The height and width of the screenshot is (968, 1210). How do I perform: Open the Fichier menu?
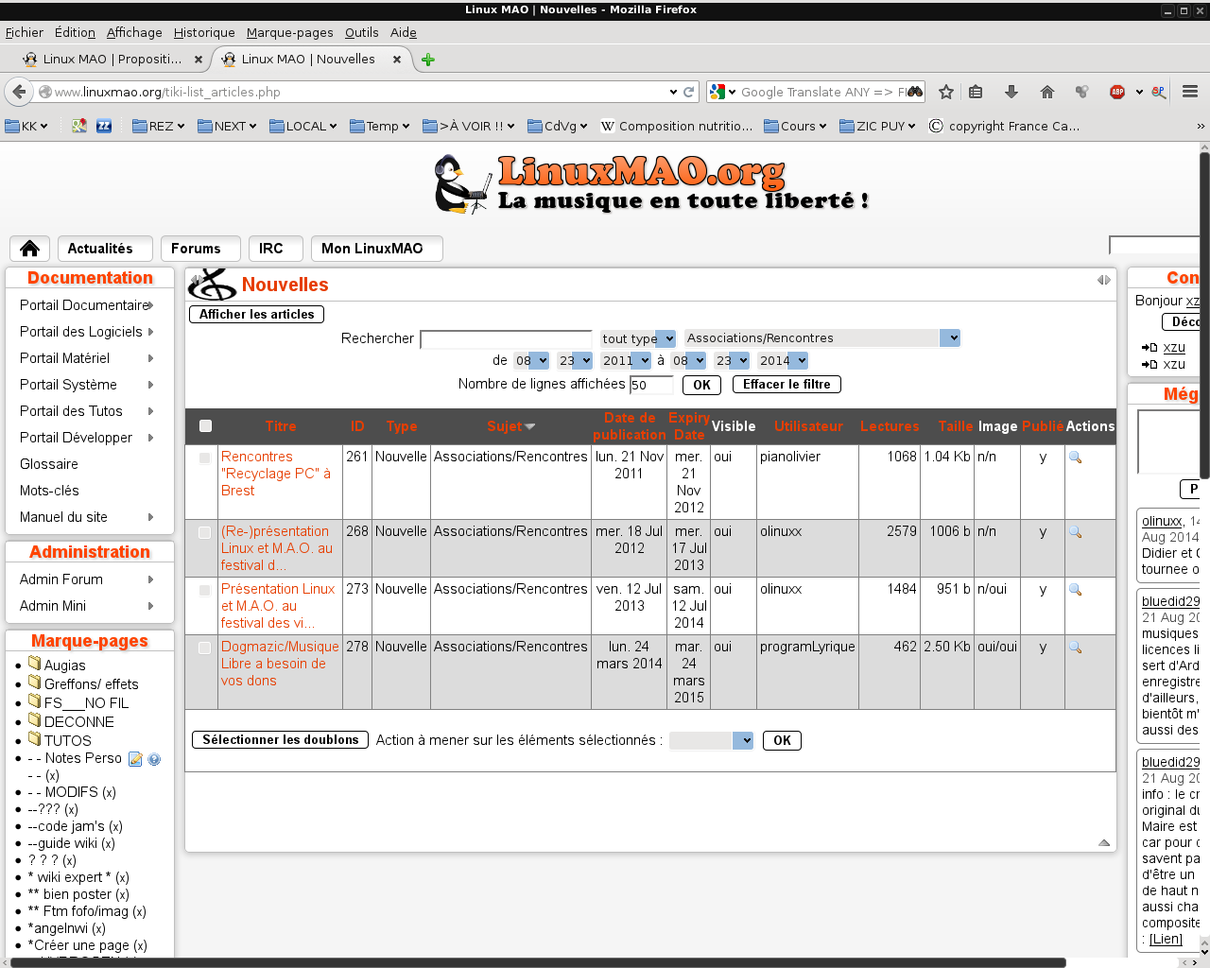click(x=25, y=32)
